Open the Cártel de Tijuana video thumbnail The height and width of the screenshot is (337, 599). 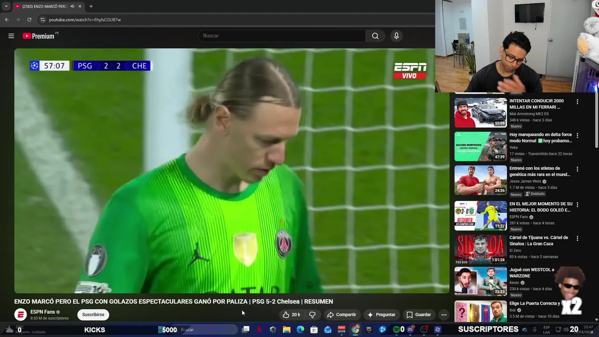pos(481,249)
